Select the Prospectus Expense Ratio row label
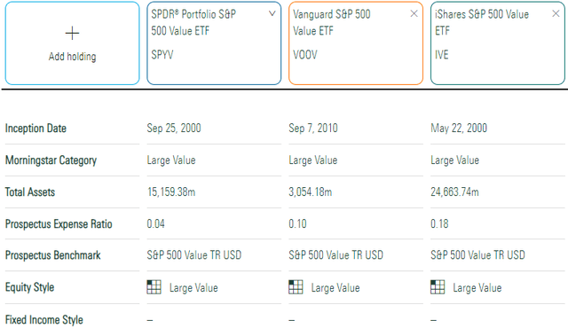The height and width of the screenshot is (336, 568). [59, 224]
